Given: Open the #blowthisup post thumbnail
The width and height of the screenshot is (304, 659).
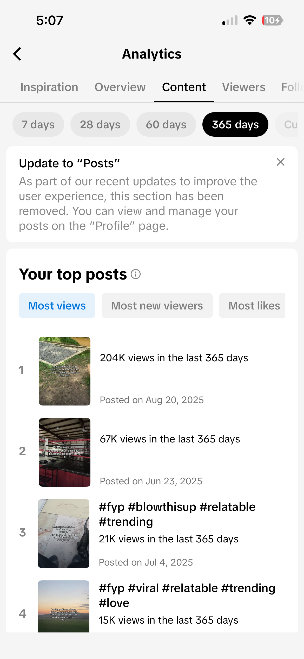Looking at the screenshot, I should 64,534.
